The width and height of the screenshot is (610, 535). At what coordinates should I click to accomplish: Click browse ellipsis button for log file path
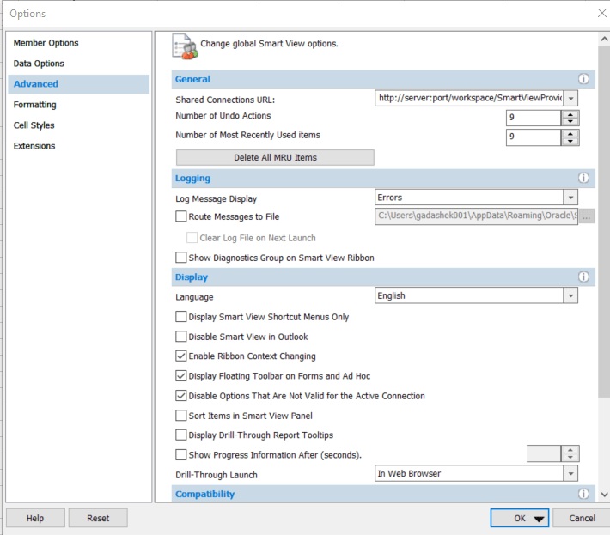click(x=586, y=217)
